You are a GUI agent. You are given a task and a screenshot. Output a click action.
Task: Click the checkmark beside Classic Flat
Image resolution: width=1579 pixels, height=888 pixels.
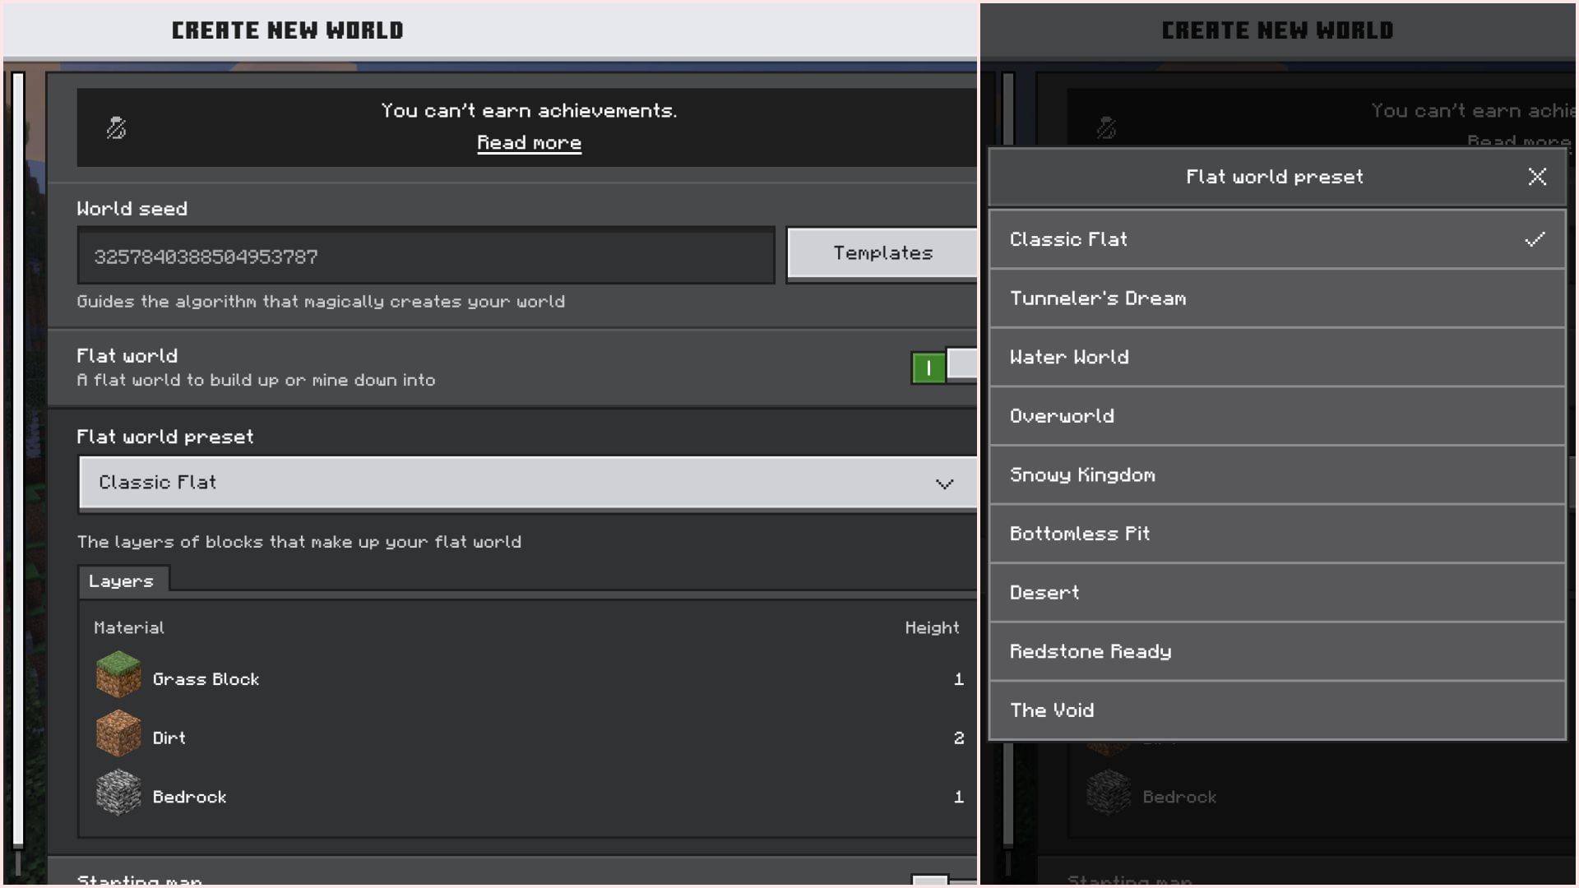pos(1534,239)
